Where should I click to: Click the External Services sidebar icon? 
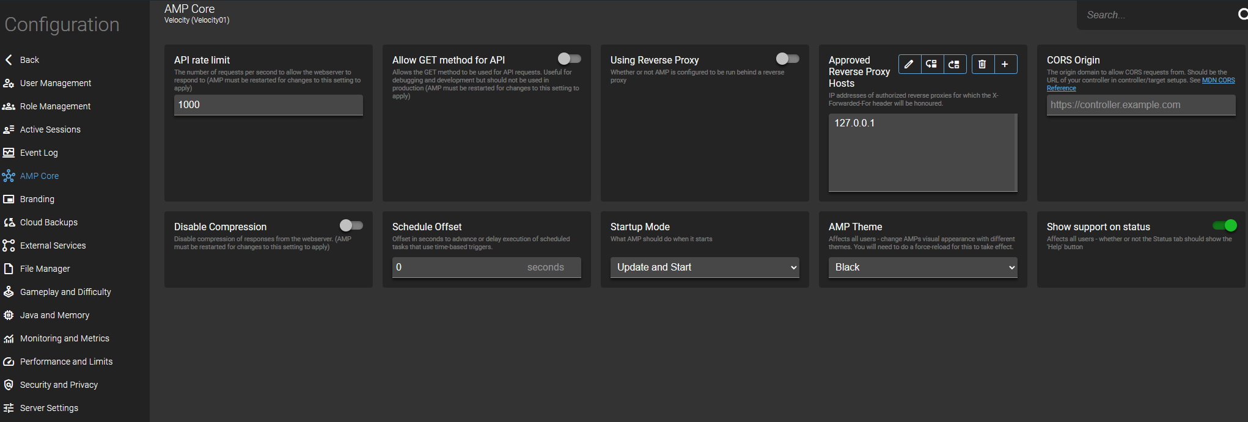tap(9, 246)
